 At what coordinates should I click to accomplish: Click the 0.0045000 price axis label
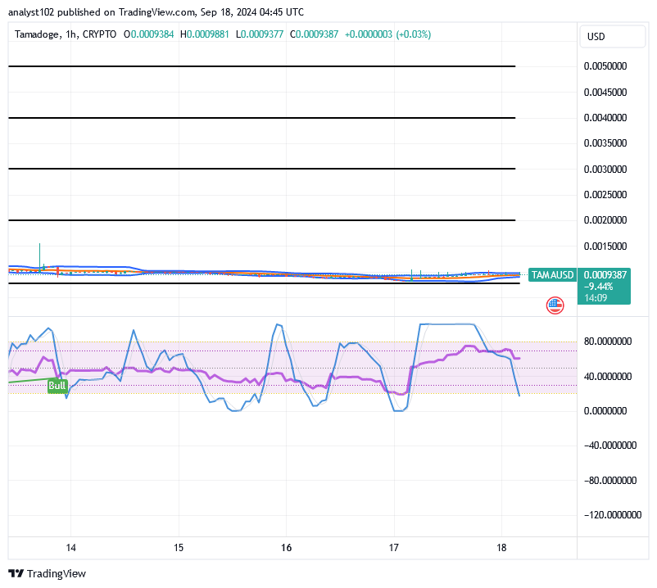point(605,93)
